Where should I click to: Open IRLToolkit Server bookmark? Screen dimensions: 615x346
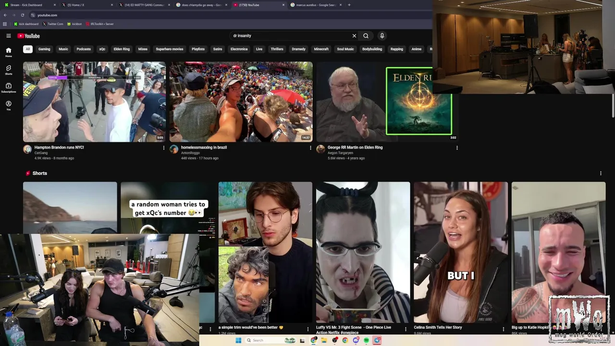click(x=100, y=24)
